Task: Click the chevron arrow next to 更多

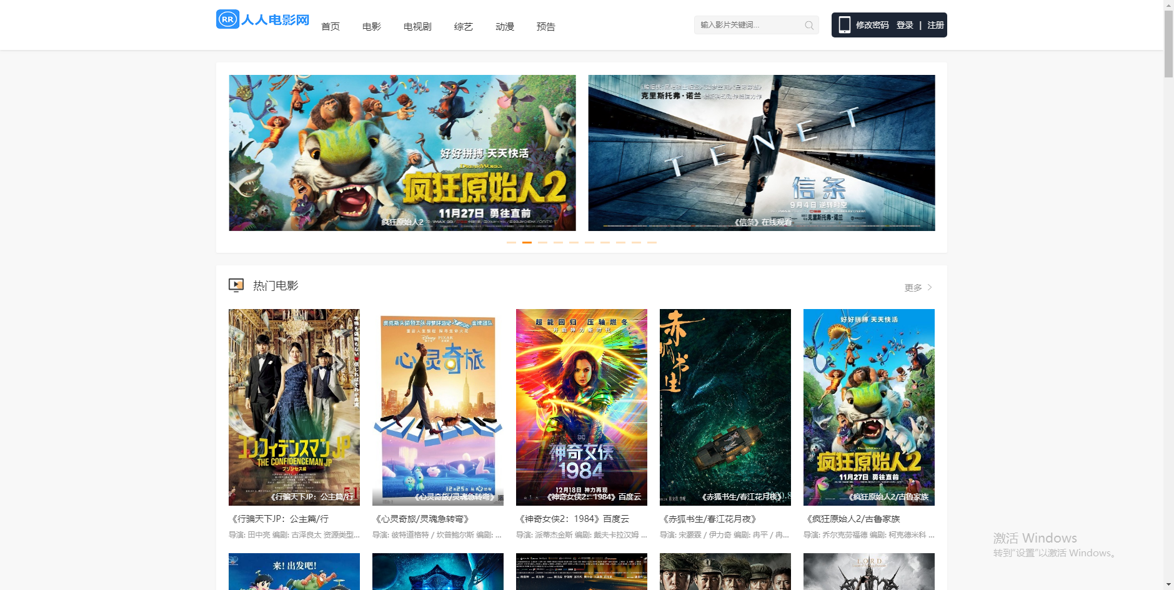Action: [930, 287]
